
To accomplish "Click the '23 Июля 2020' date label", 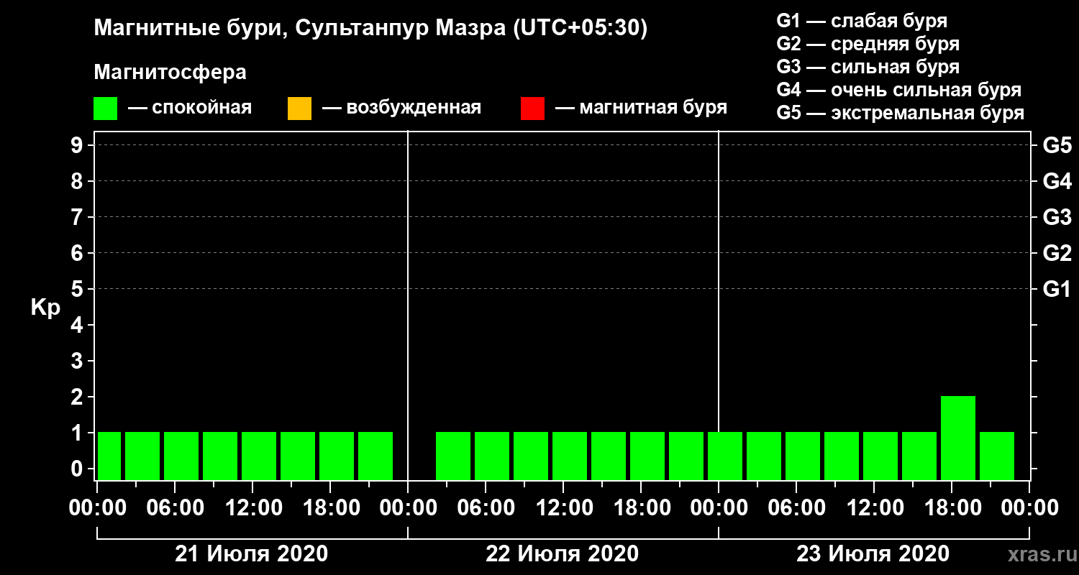I will click(x=873, y=554).
